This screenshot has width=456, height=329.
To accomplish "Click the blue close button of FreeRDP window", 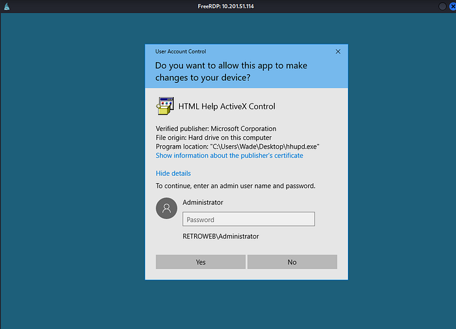I will (453, 7).
